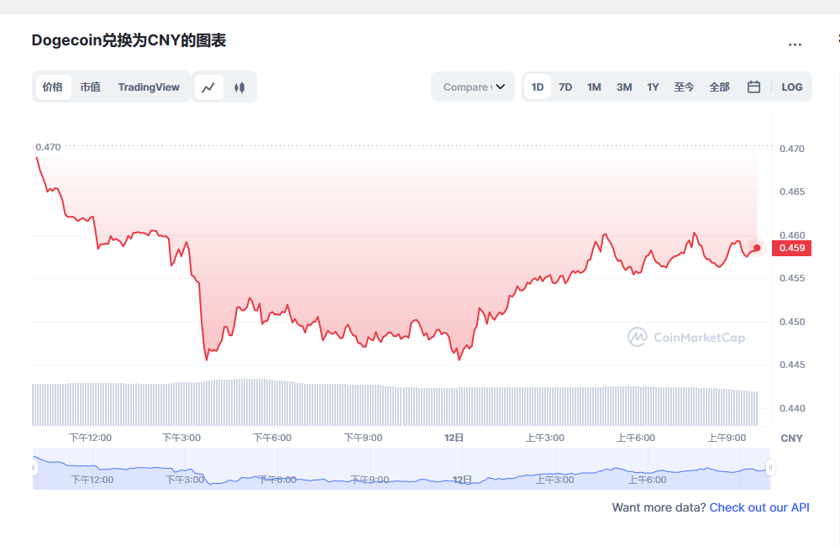Select the 全部 time range button
840x546 pixels.
click(719, 87)
